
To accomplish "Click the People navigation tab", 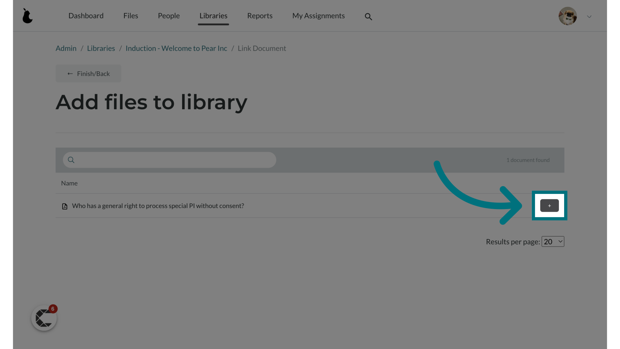I will coord(169,15).
